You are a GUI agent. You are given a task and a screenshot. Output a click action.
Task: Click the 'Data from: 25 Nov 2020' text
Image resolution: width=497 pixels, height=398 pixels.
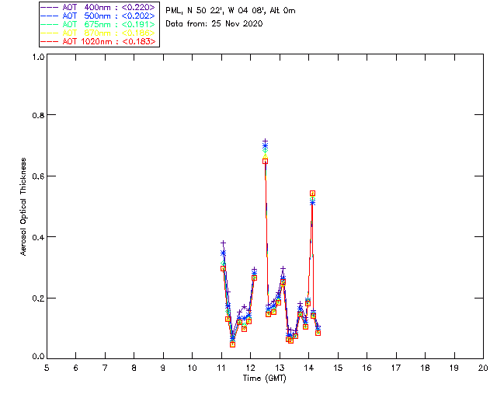coord(214,24)
